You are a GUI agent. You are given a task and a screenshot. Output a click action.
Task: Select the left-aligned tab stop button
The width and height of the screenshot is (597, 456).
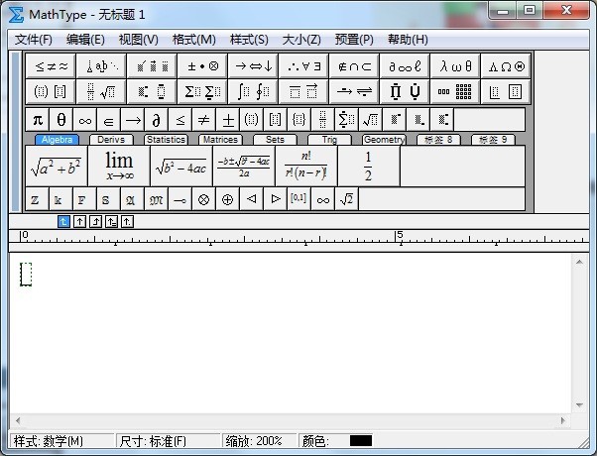coord(64,222)
